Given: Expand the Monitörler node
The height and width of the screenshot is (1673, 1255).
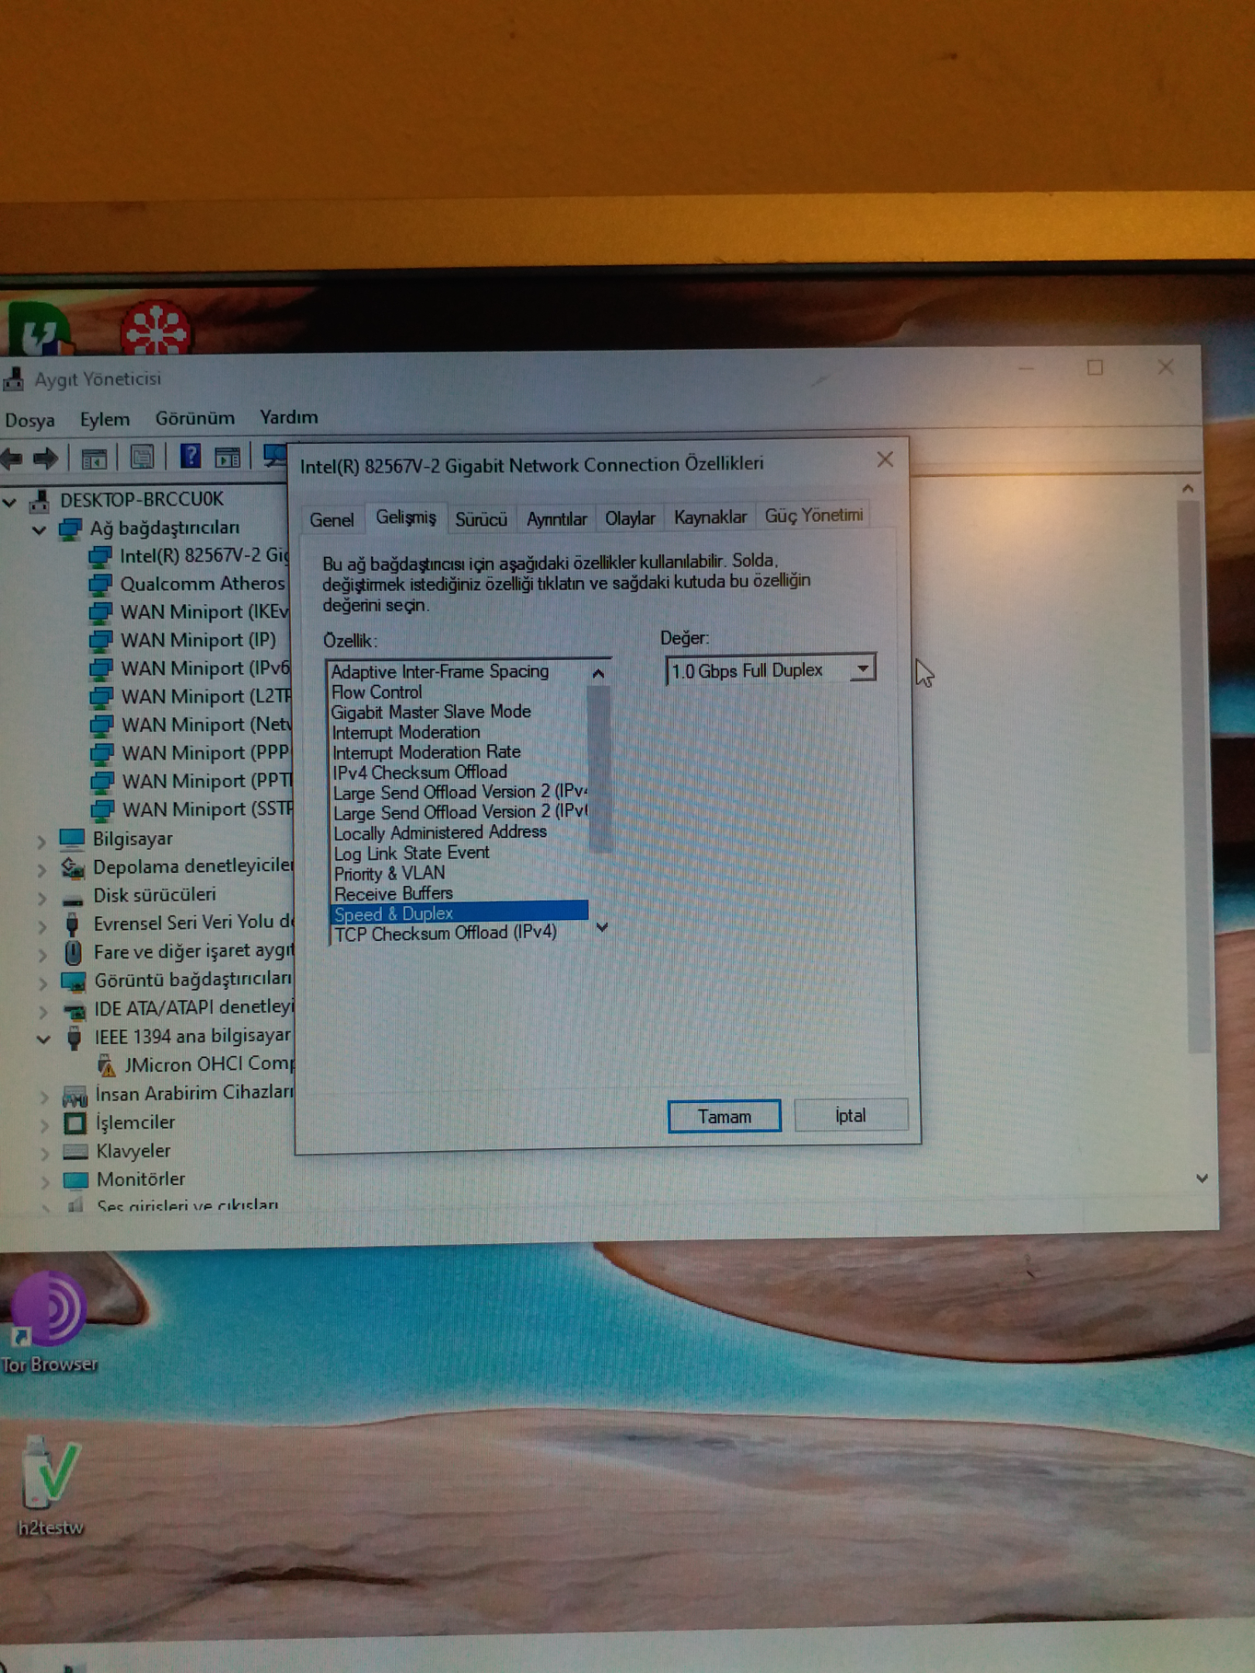Looking at the screenshot, I should pos(45,1182).
